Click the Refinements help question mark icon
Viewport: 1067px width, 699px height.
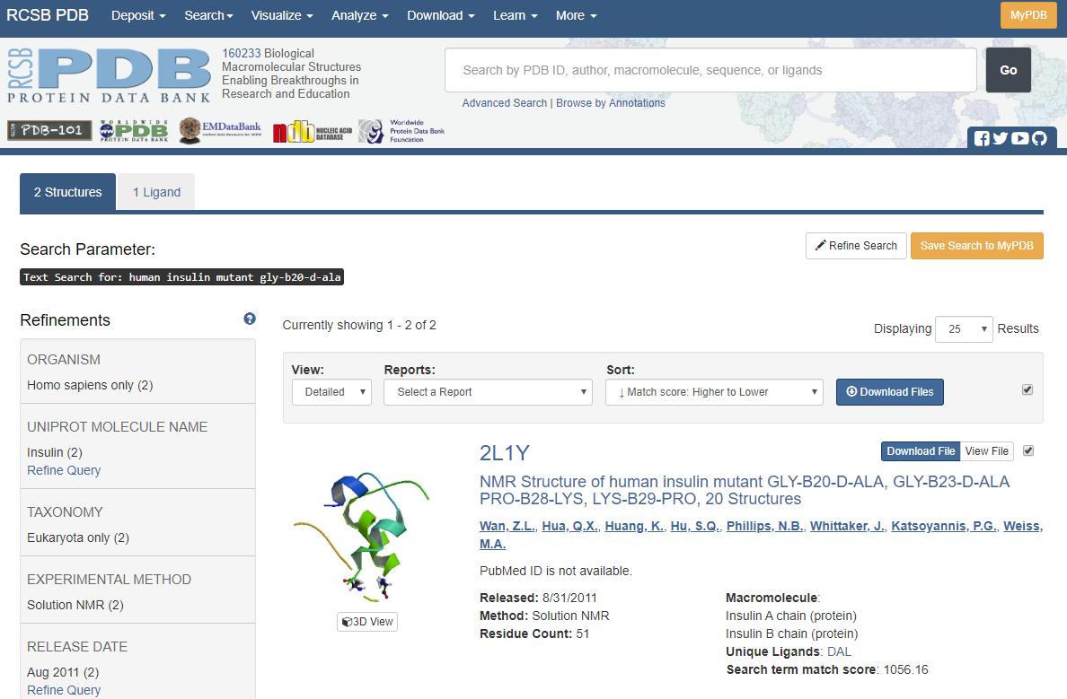pyautogui.click(x=250, y=319)
